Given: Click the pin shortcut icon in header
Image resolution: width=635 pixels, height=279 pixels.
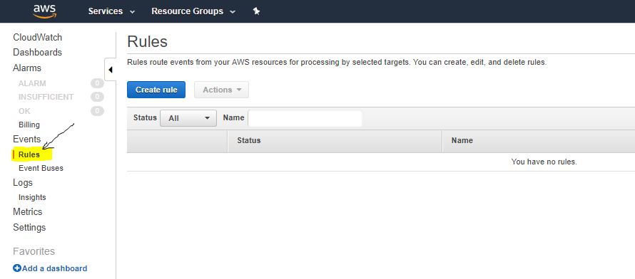Looking at the screenshot, I should (256, 11).
